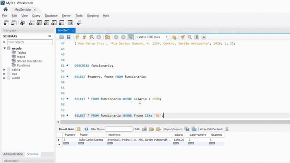This screenshot has width=290, height=163.
Task: Switch to the MeuServidor connection tab
Action: pyautogui.click(x=23, y=10)
